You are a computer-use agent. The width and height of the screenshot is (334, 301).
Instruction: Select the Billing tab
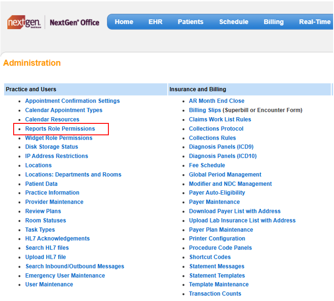(274, 22)
